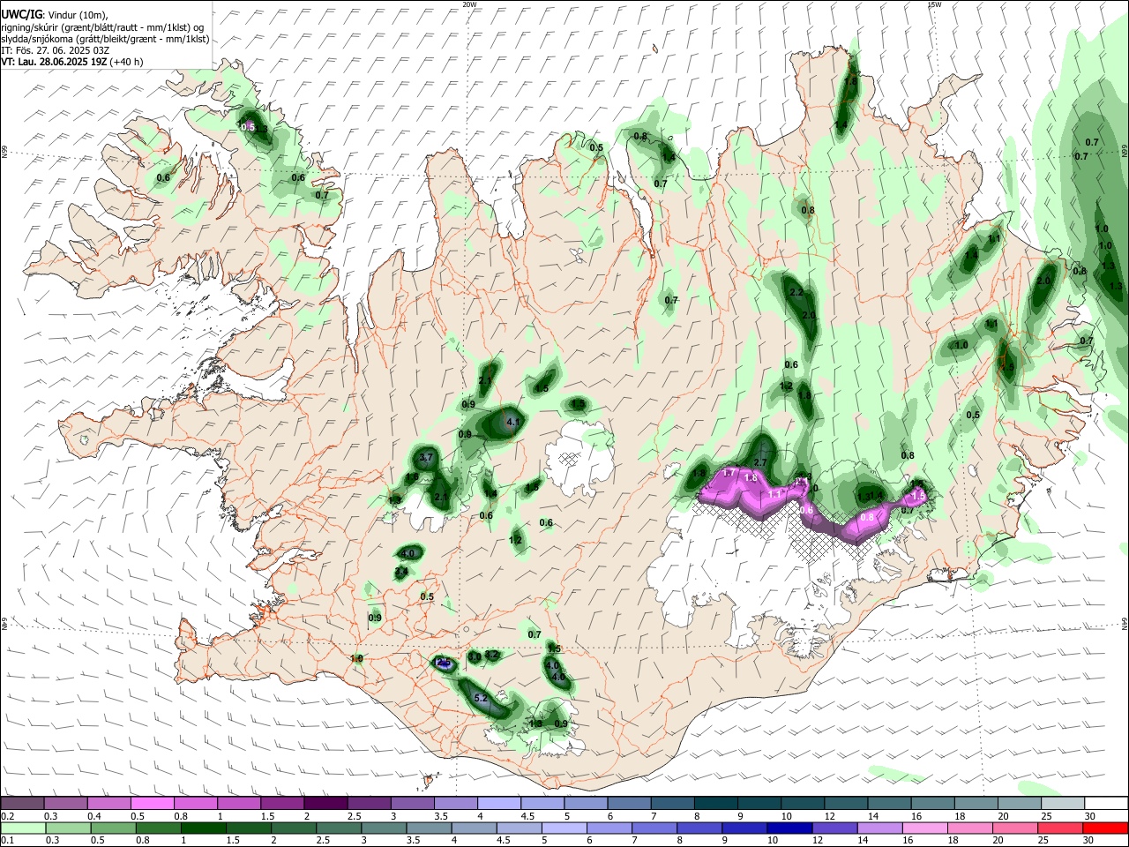Click the 4.1 precipitation value on the map
The width and height of the screenshot is (1129, 847).
coord(514,423)
